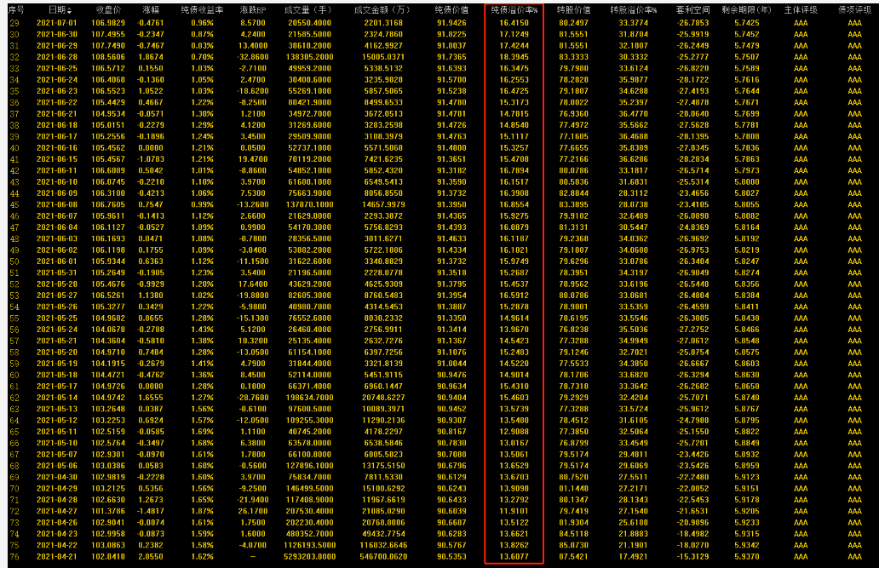
Task: Click volume 127896.1000 in 2021-05-06 row
Action: 309,466
